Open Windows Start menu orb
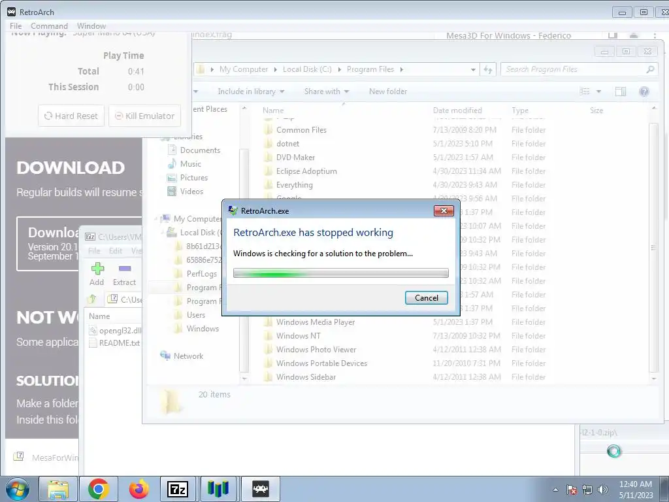This screenshot has width=669, height=502. coord(18,489)
